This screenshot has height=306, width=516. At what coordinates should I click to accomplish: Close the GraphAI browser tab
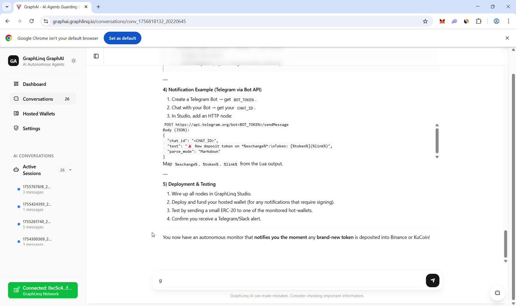(86, 7)
